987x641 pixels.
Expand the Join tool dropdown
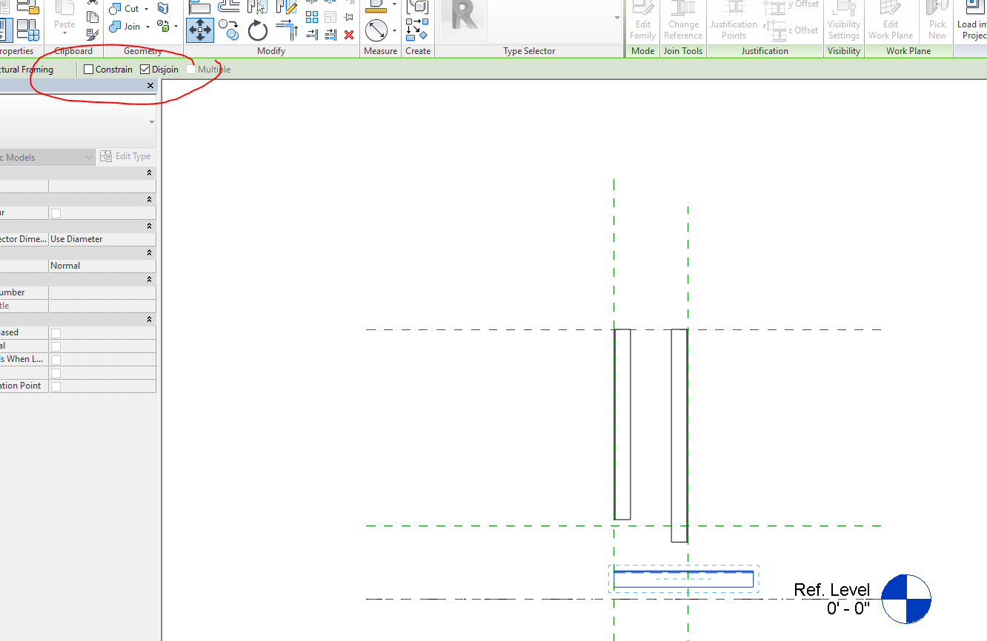(x=148, y=27)
